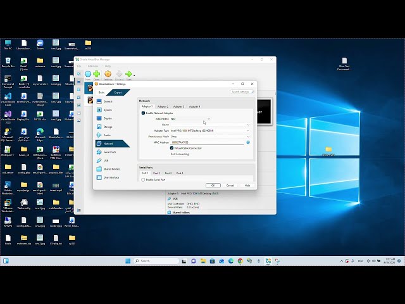This screenshot has width=405, height=304.
Task: Click the Discard arrow in VirtualBox toolbar
Action: tap(119, 75)
